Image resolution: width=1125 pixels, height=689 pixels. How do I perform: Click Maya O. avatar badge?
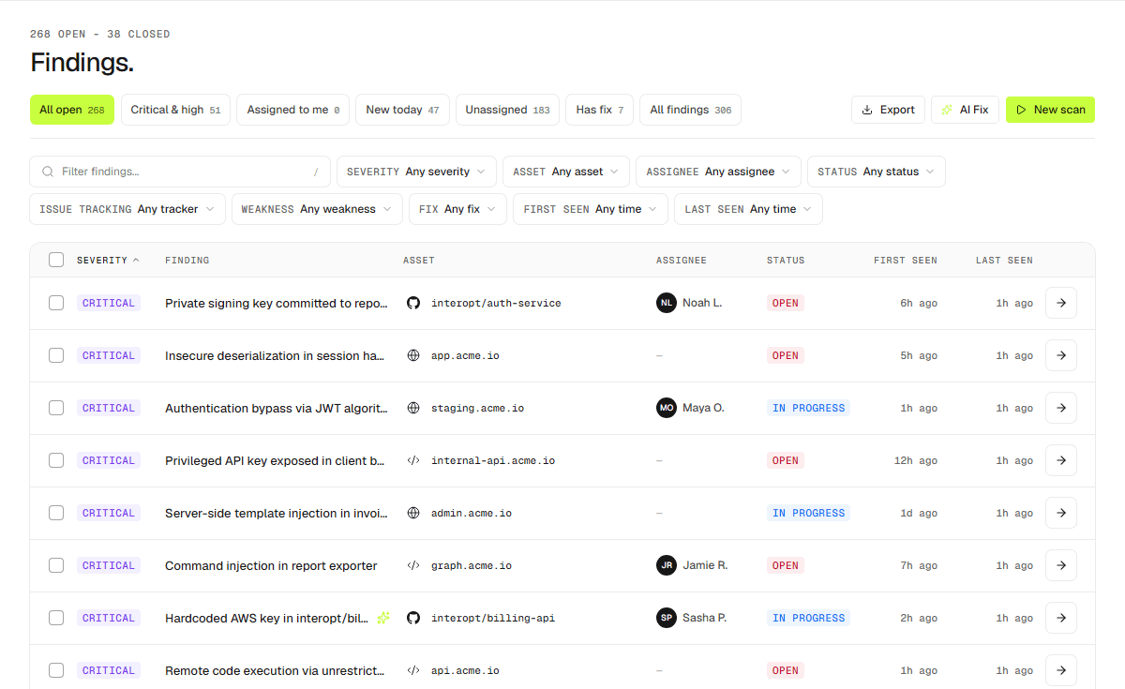(667, 408)
